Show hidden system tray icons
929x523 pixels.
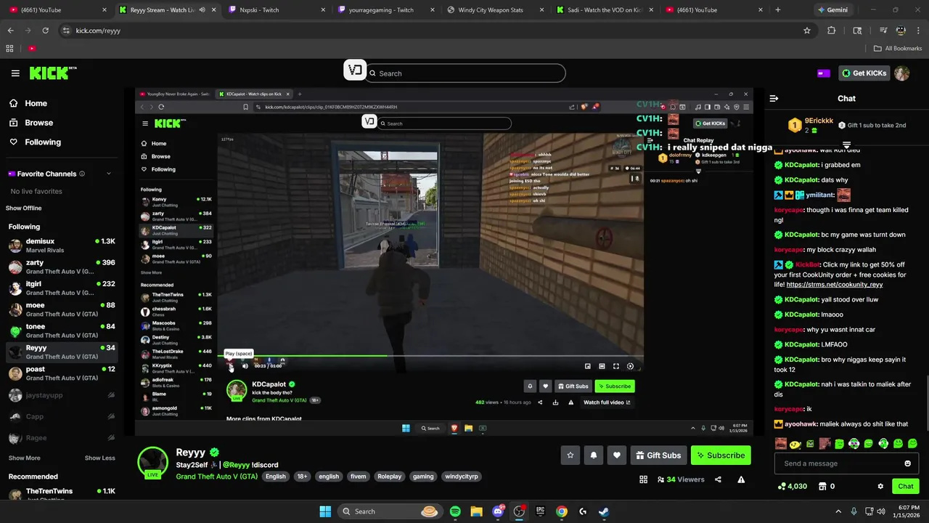pyautogui.click(x=838, y=511)
